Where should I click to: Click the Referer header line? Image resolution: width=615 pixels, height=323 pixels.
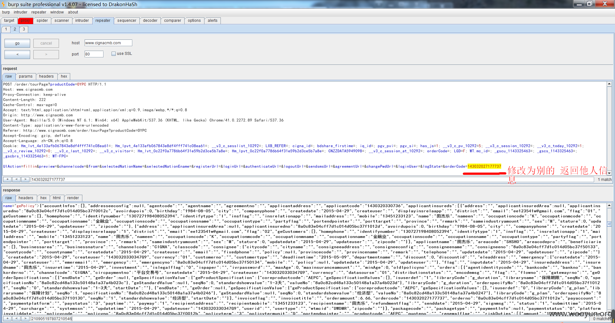coord(75,131)
